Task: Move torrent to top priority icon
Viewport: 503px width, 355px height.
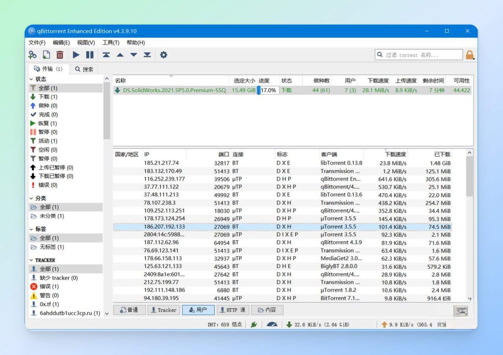Action: pyautogui.click(x=106, y=55)
